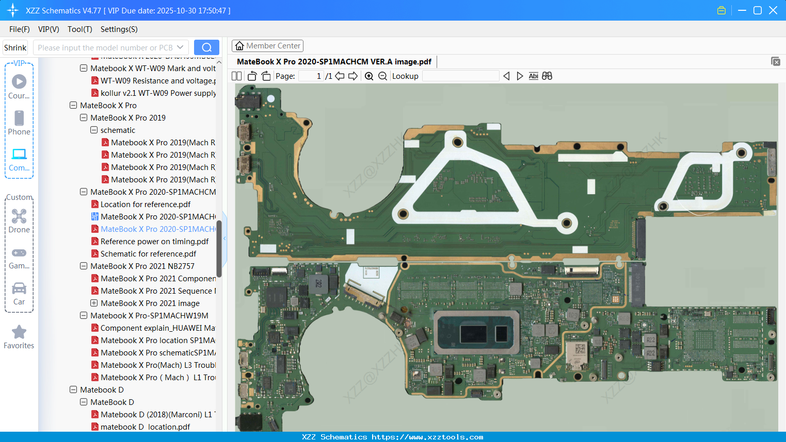The height and width of the screenshot is (442, 786).
Task: Open the xzztools.com link in the status bar
Action: click(x=427, y=437)
